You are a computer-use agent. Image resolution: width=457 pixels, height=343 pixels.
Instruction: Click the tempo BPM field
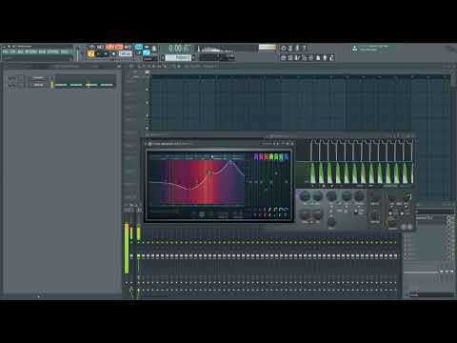(x=125, y=53)
